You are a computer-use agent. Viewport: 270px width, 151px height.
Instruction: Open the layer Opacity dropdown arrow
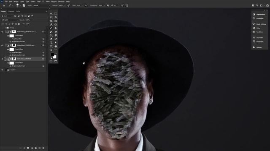pyautogui.click(x=32, y=20)
